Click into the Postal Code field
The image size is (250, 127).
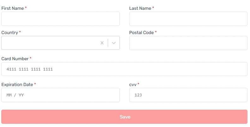[188, 43]
